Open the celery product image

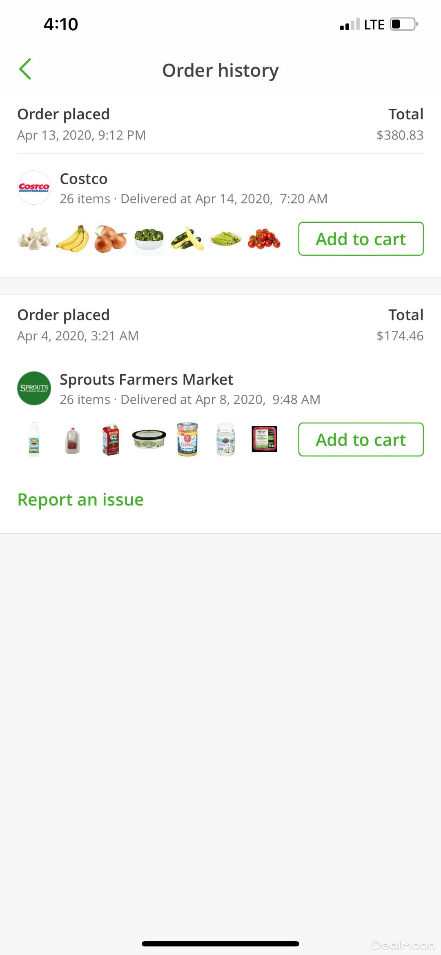coord(226,239)
